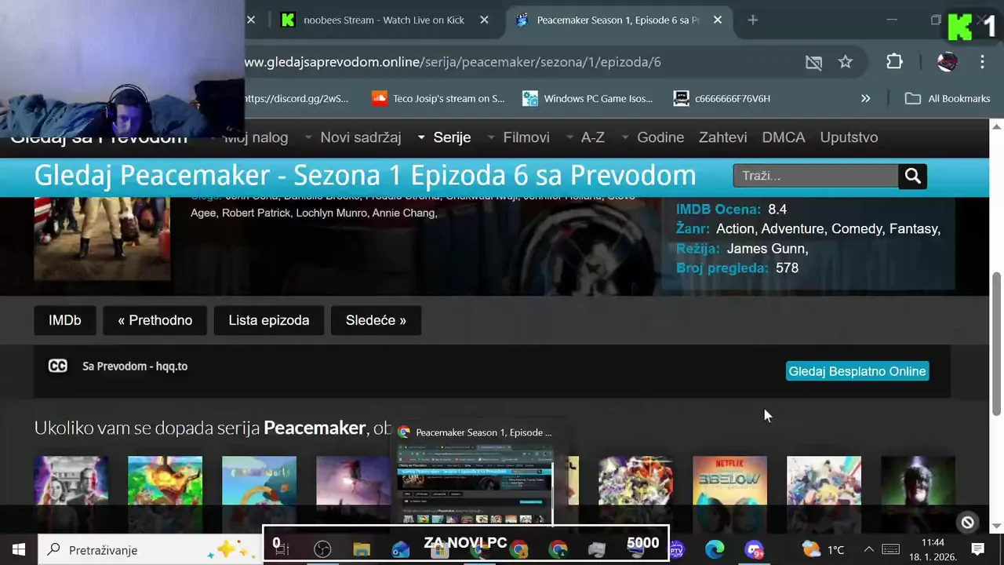
Task: Click the Windows search box Pretraživanje
Action: [x=149, y=549]
